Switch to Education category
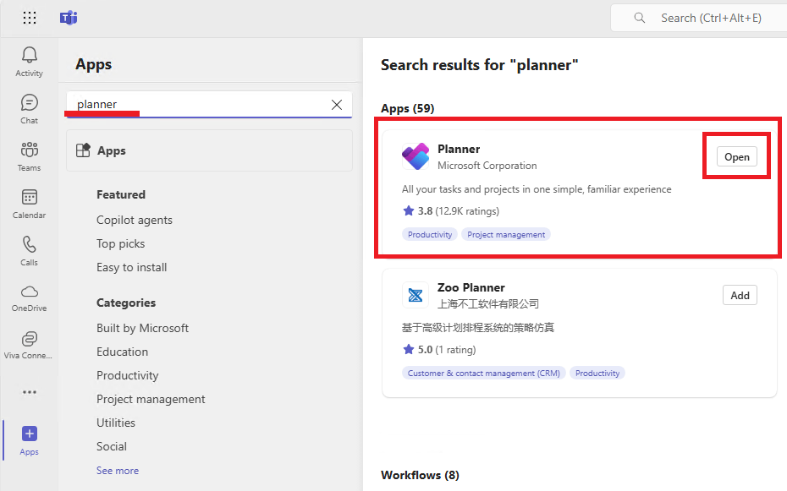The height and width of the screenshot is (491, 787). [122, 351]
